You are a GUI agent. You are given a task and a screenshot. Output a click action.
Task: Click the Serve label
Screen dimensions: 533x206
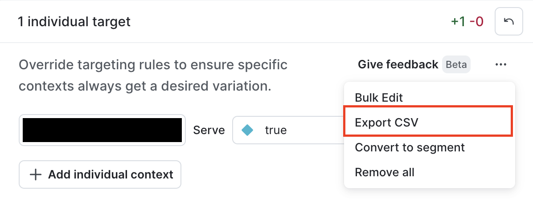tap(209, 130)
